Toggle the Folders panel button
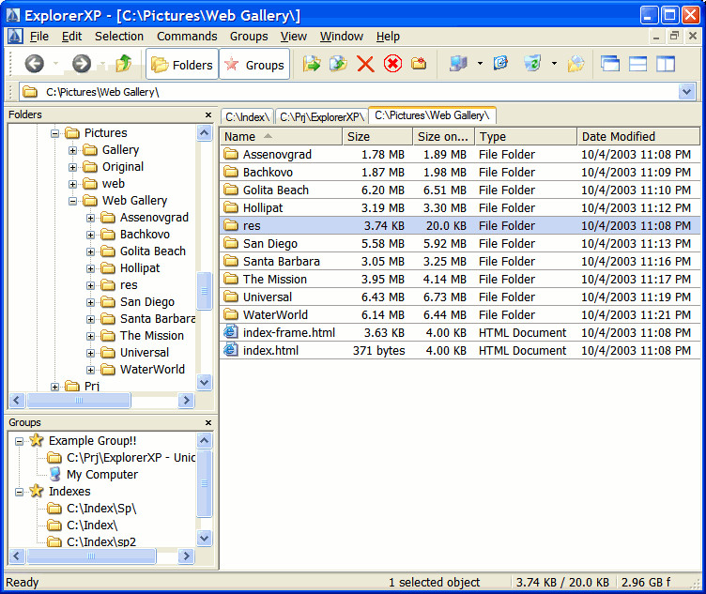The width and height of the screenshot is (706, 594). click(182, 65)
